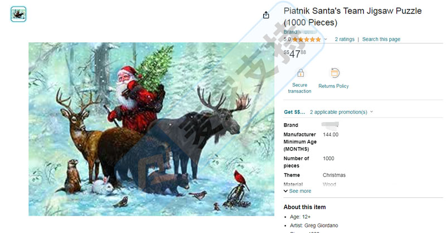Click the share icon above product image
Viewport: 446px width, 233px height.
[x=266, y=15]
